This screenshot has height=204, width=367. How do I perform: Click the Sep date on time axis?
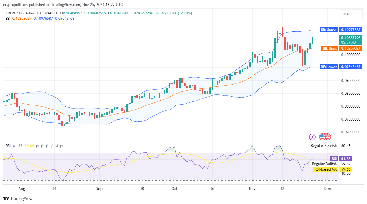99,189
